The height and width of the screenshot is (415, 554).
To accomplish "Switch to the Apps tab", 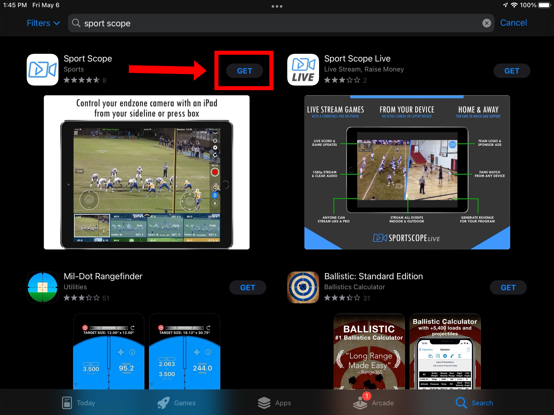I will click(274, 403).
